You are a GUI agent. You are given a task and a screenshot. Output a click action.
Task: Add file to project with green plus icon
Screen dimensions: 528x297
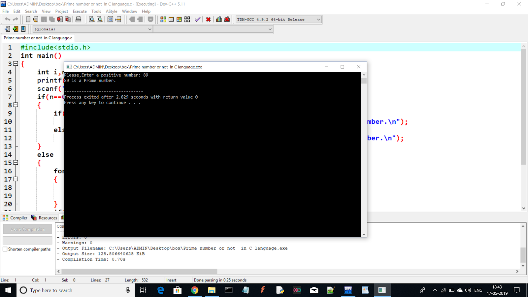point(15,29)
